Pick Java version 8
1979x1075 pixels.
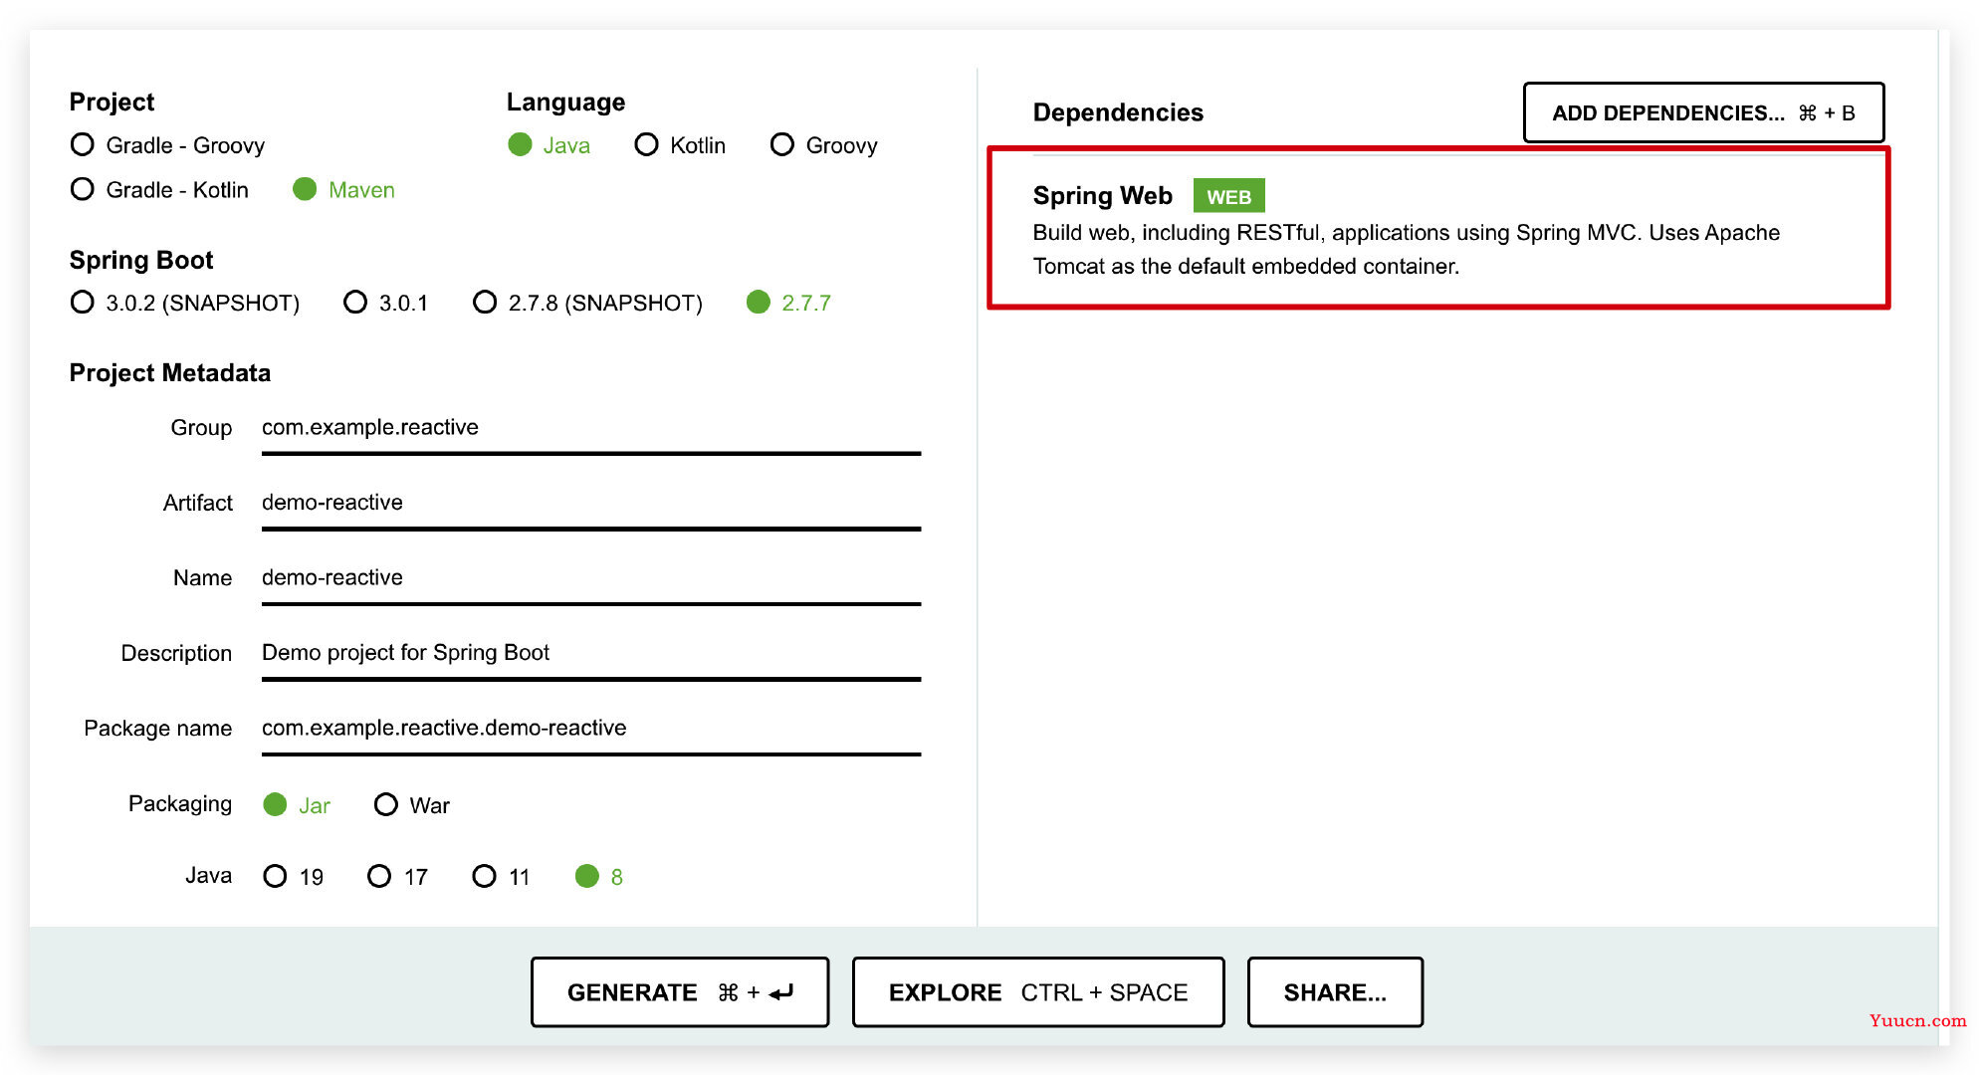tap(599, 877)
